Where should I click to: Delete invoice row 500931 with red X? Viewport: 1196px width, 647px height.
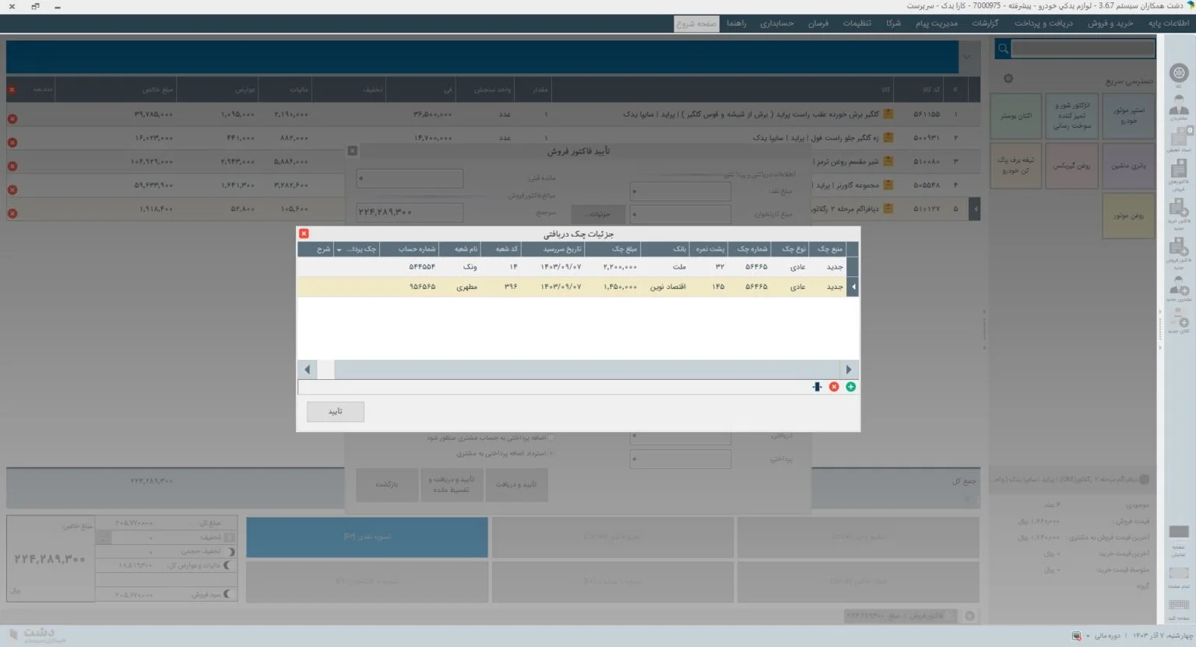click(12, 142)
